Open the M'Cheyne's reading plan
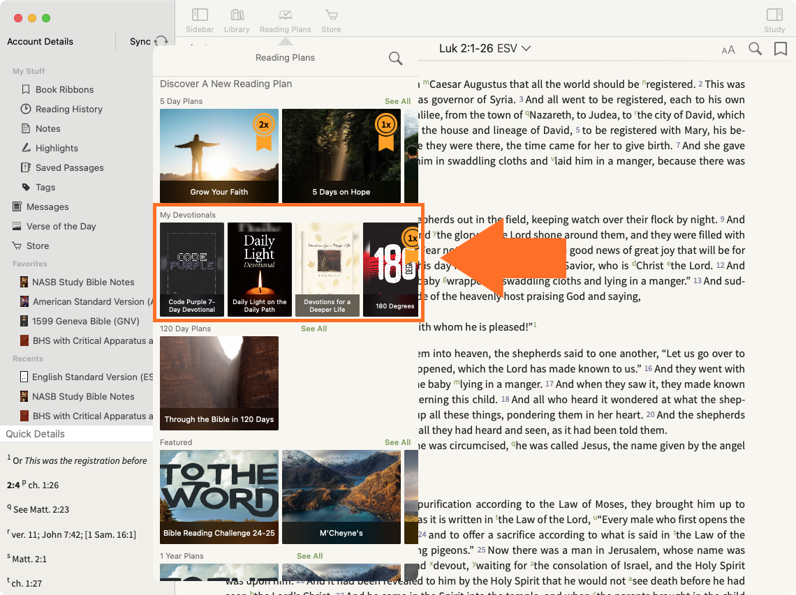796x595 pixels. coord(341,497)
